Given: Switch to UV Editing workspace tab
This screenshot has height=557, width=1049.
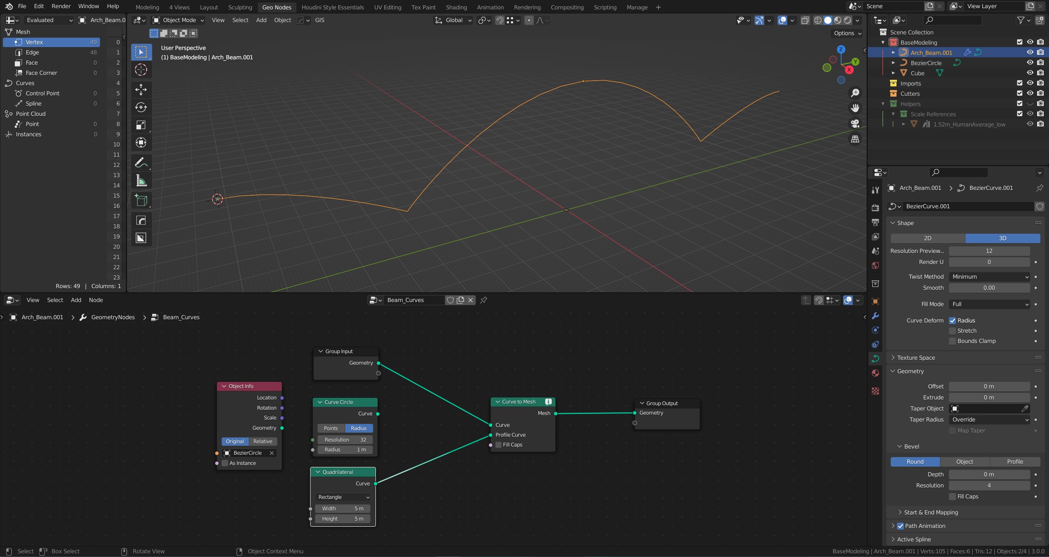Looking at the screenshot, I should 387,7.
